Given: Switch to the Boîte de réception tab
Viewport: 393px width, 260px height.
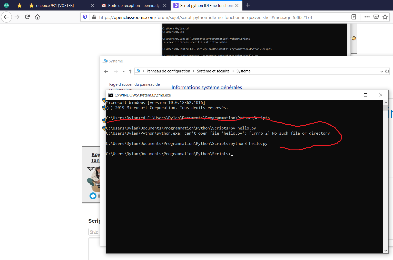Looking at the screenshot, I should (133, 5).
